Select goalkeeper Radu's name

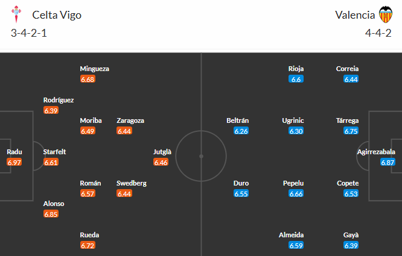14,152
